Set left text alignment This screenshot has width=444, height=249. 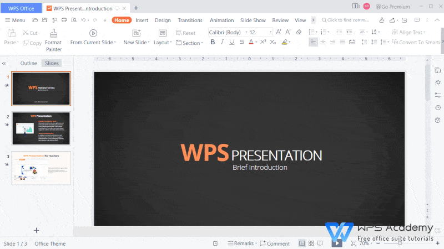(313, 42)
